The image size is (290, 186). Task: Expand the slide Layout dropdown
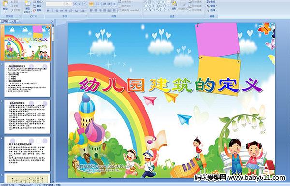[x=38, y=2]
